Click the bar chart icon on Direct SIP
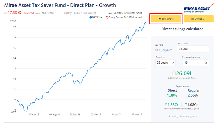The height and width of the screenshot is (123, 217). pos(193,19)
